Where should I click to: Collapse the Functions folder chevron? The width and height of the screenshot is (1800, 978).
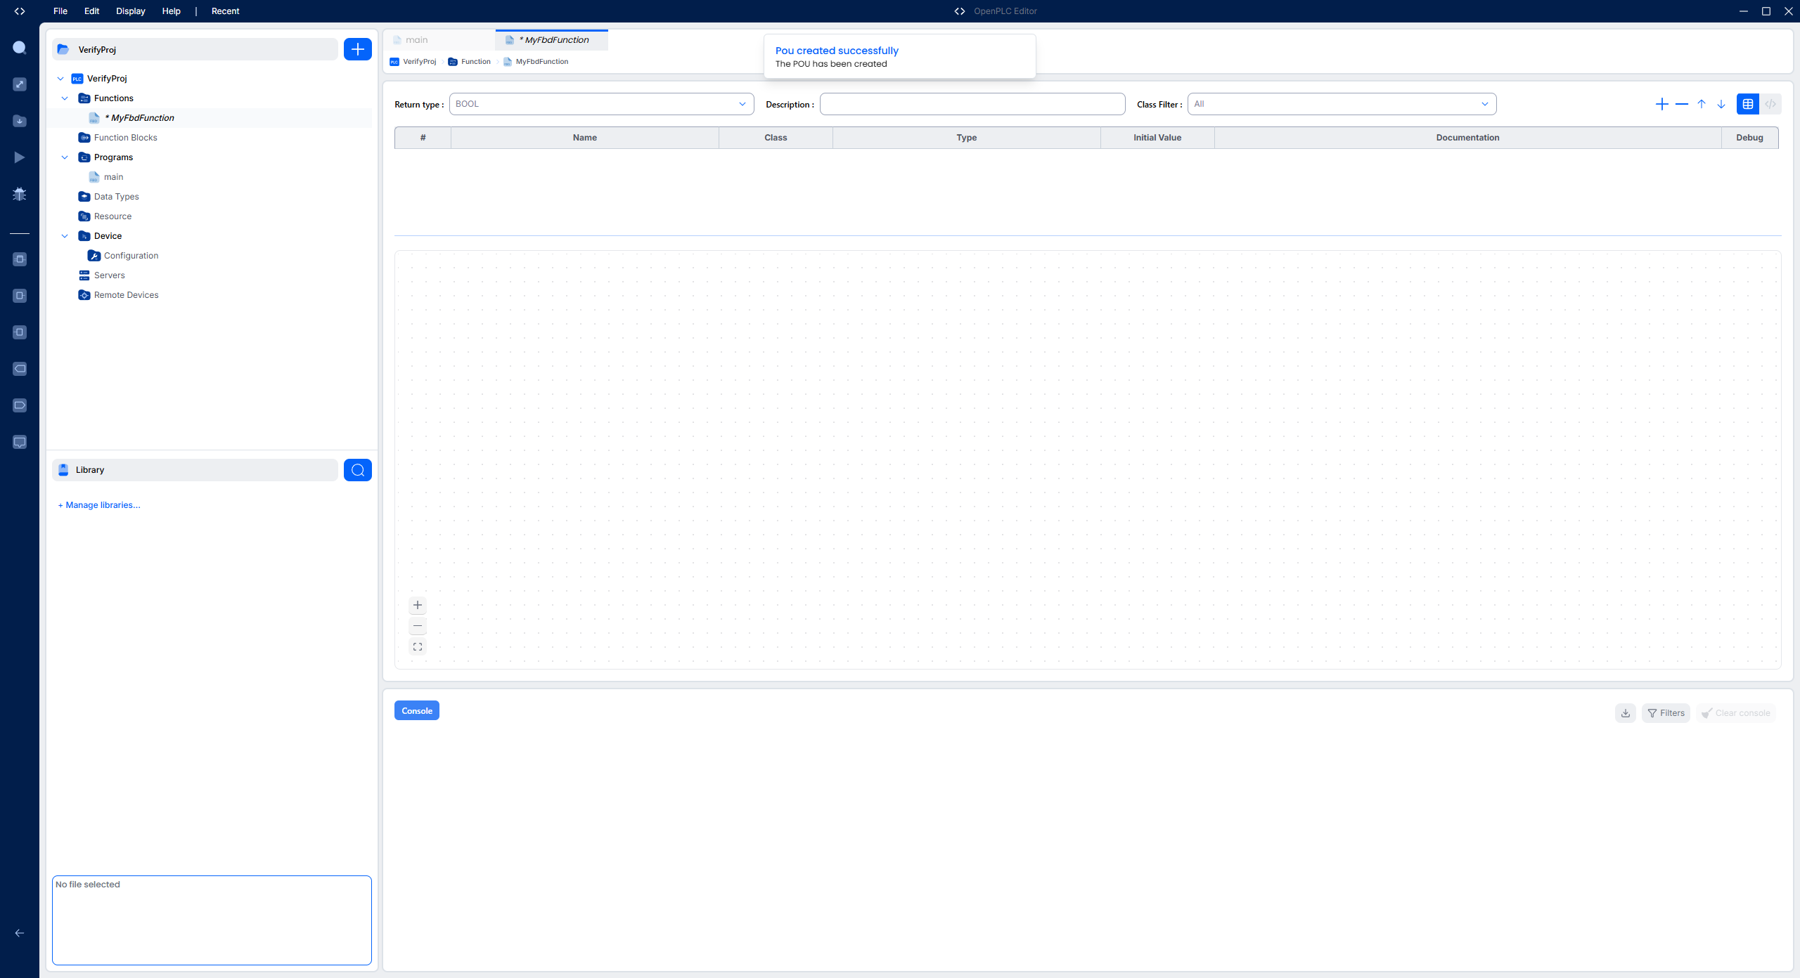click(x=65, y=98)
